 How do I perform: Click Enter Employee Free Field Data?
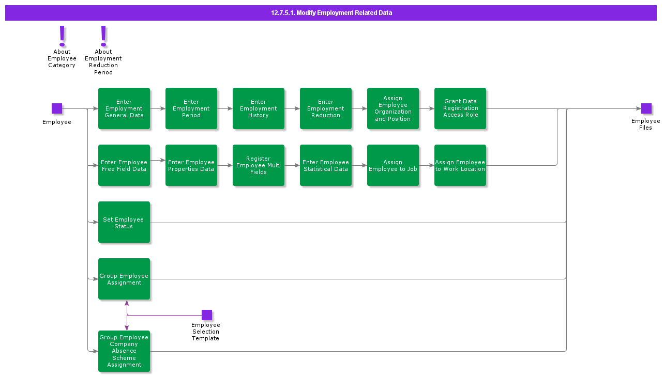(x=124, y=165)
